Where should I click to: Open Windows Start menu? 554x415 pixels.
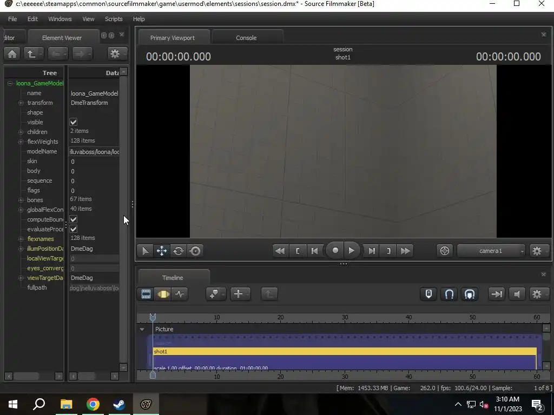click(x=13, y=404)
